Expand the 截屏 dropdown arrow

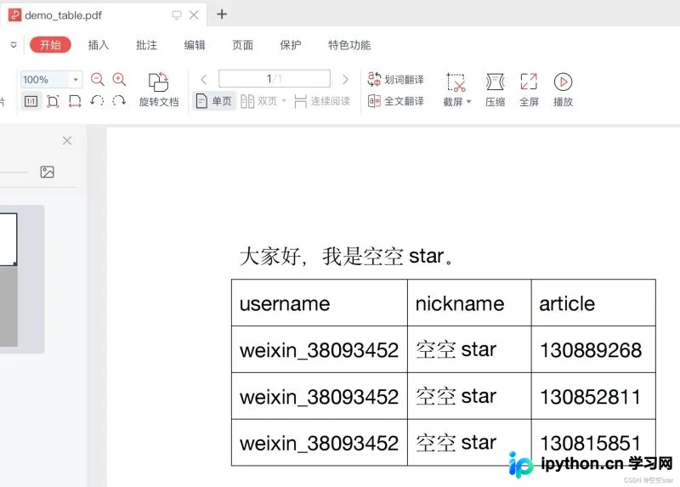point(469,102)
